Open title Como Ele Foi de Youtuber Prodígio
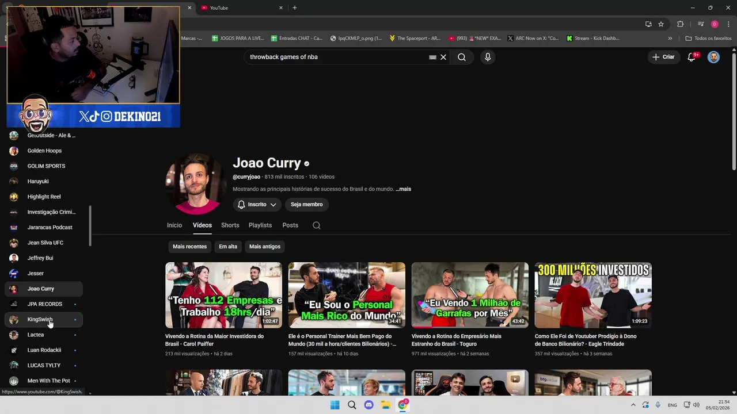Viewport: 737px width, 414px height. coord(586,340)
